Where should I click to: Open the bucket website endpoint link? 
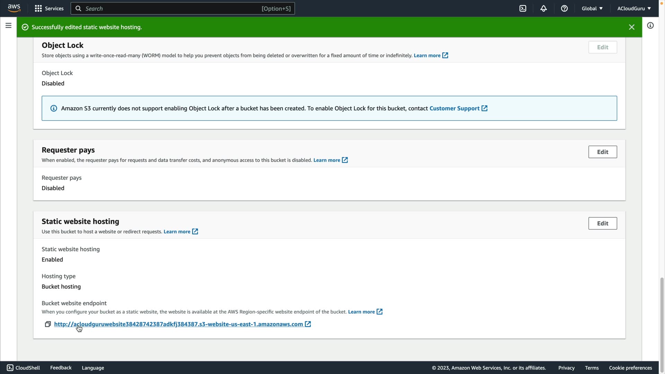178,324
